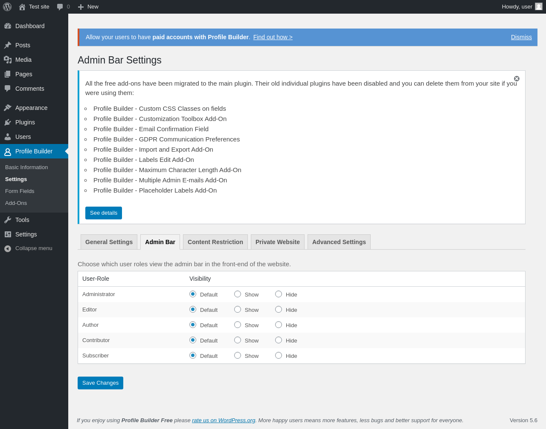The image size is (546, 429).
Task: Click the Collapse menu label
Action: point(34,248)
